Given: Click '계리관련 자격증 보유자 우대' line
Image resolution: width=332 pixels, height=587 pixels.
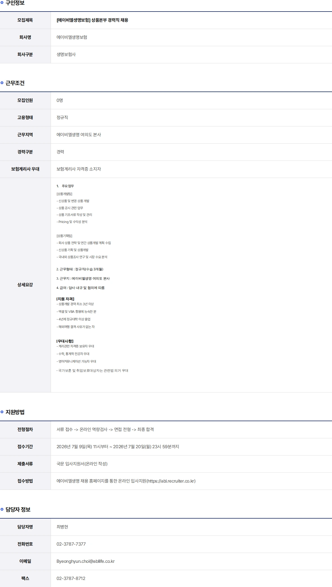Looking at the screenshot, I should click(75, 346).
